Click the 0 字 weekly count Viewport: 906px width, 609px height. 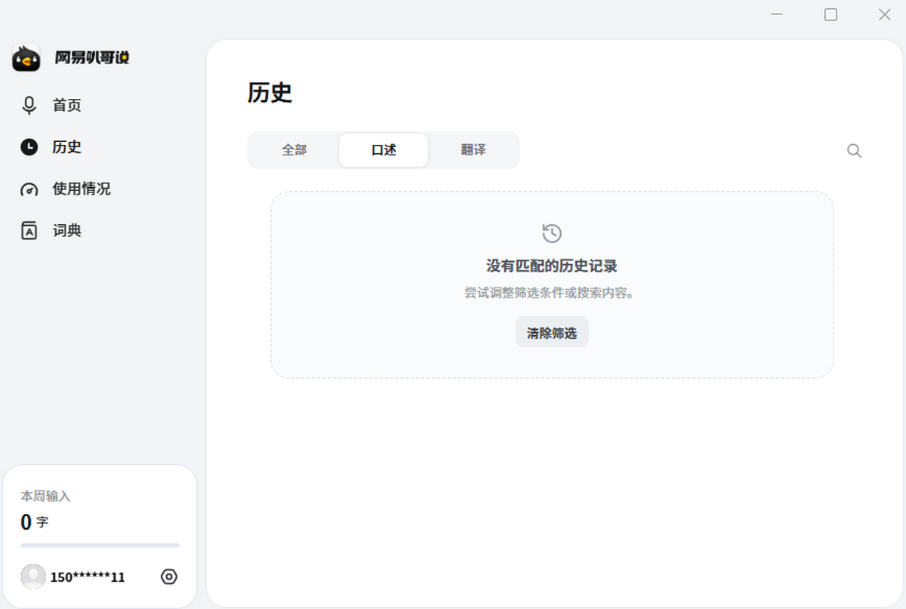tap(34, 522)
